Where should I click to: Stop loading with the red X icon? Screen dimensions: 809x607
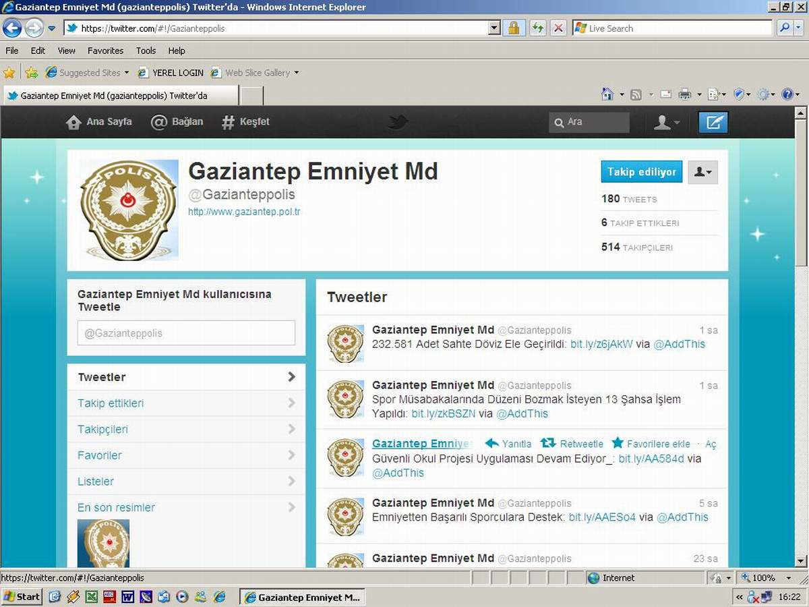tap(558, 28)
